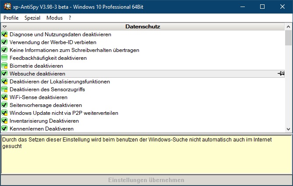This screenshot has height=186, width=293.
Task: Select 'Diagnose und Nutzungsdaten deaktivieren' text
Action: pos(60,34)
